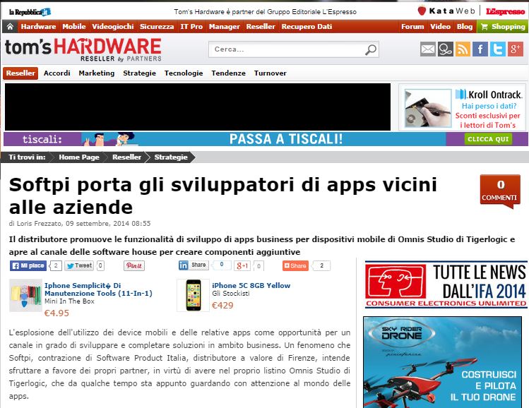
Task: Open iPhone 5C 8GB Yellow link
Action: coord(251,286)
